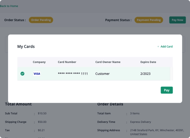Click the Express Delivery value

[141, 122]
